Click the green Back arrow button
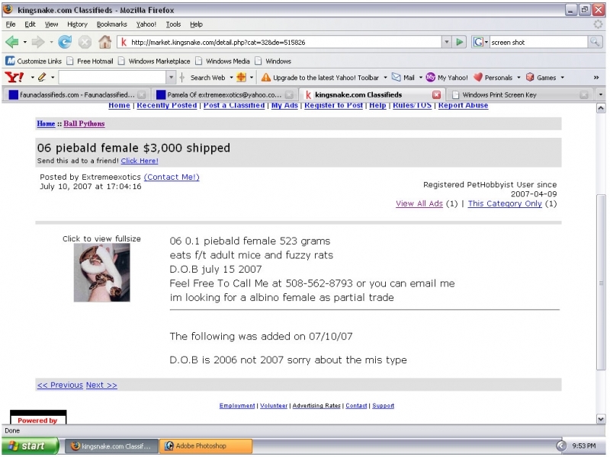 (12, 42)
